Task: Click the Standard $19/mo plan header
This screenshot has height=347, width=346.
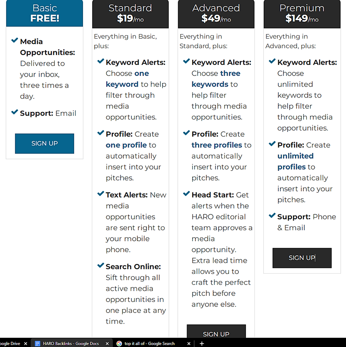Action: pos(130,14)
